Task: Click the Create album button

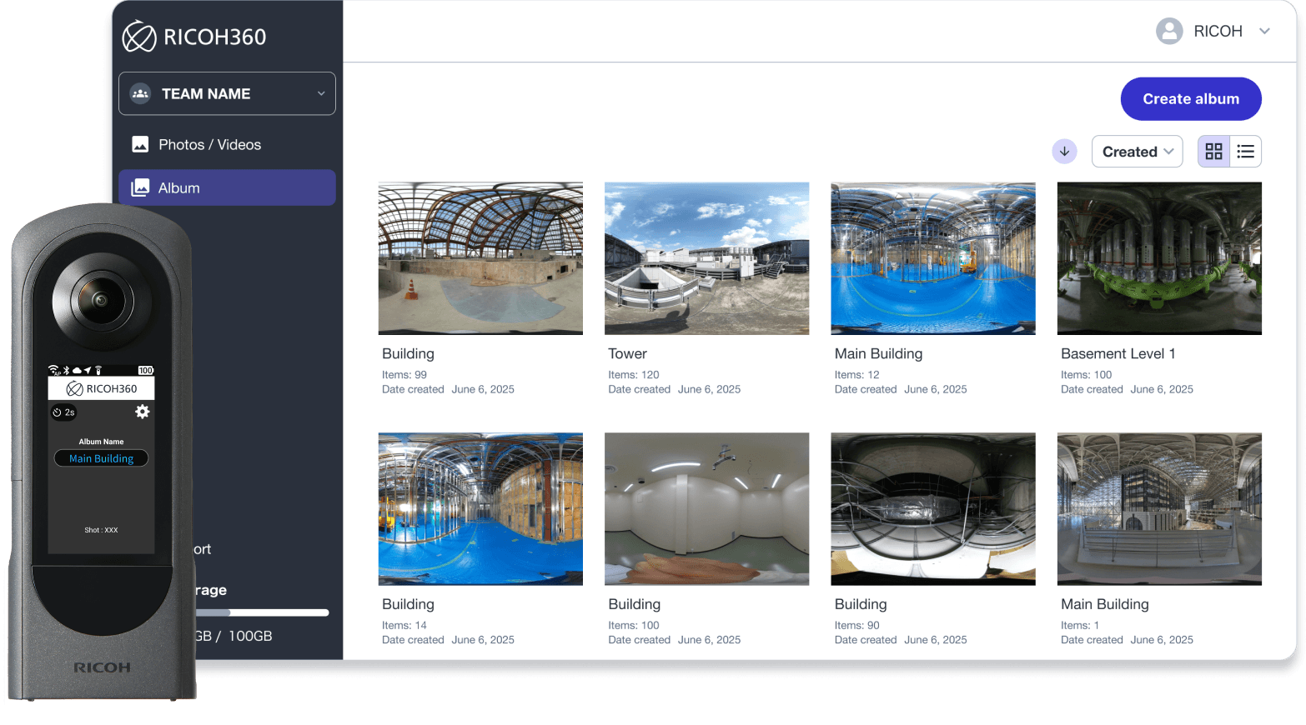Action: click(x=1190, y=99)
